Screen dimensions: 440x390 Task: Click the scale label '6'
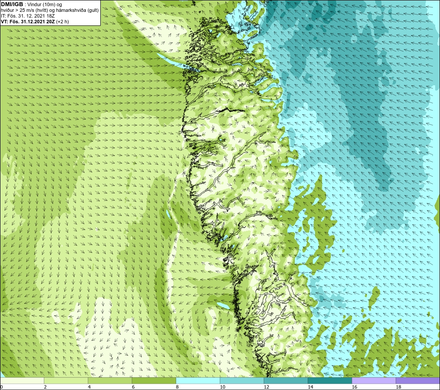coord(133,387)
